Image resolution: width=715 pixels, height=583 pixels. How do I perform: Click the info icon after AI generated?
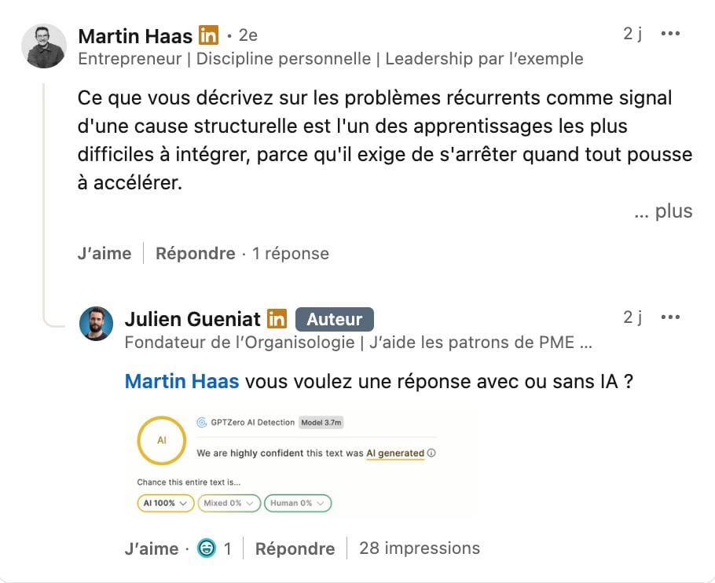432,453
